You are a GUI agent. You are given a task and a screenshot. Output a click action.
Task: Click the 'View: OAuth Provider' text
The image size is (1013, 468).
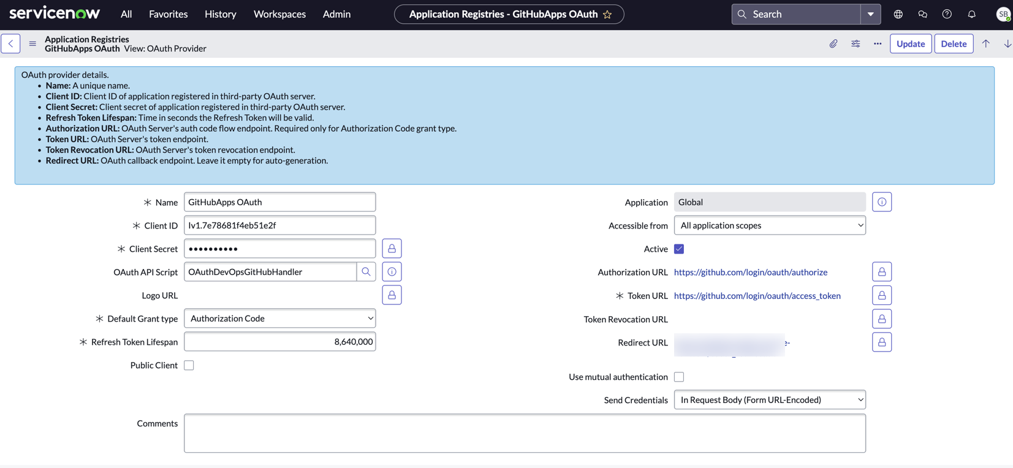pos(165,48)
